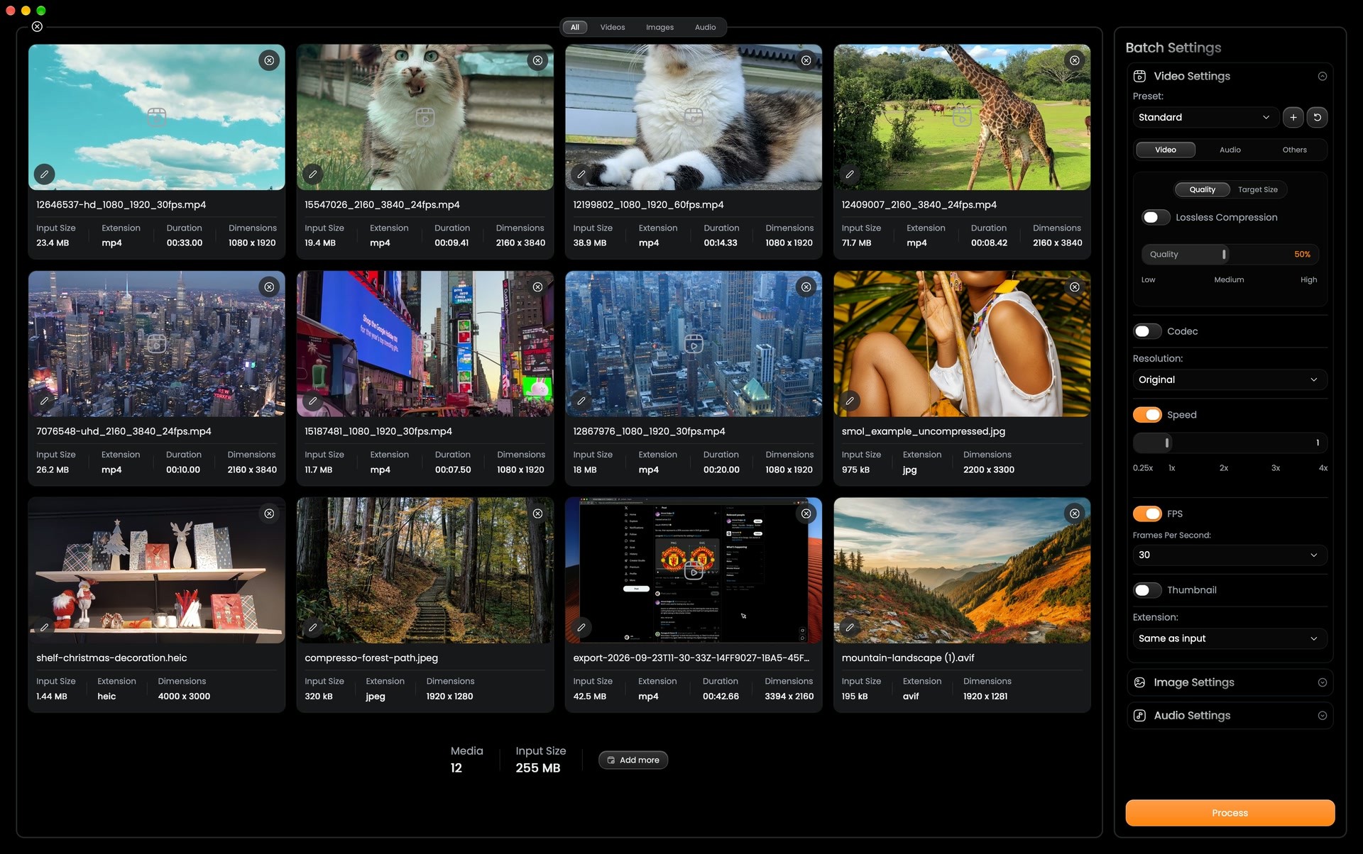The height and width of the screenshot is (854, 1363).
Task: Remove smol_example_uncompressed.jpg from the batch
Action: click(x=1075, y=287)
